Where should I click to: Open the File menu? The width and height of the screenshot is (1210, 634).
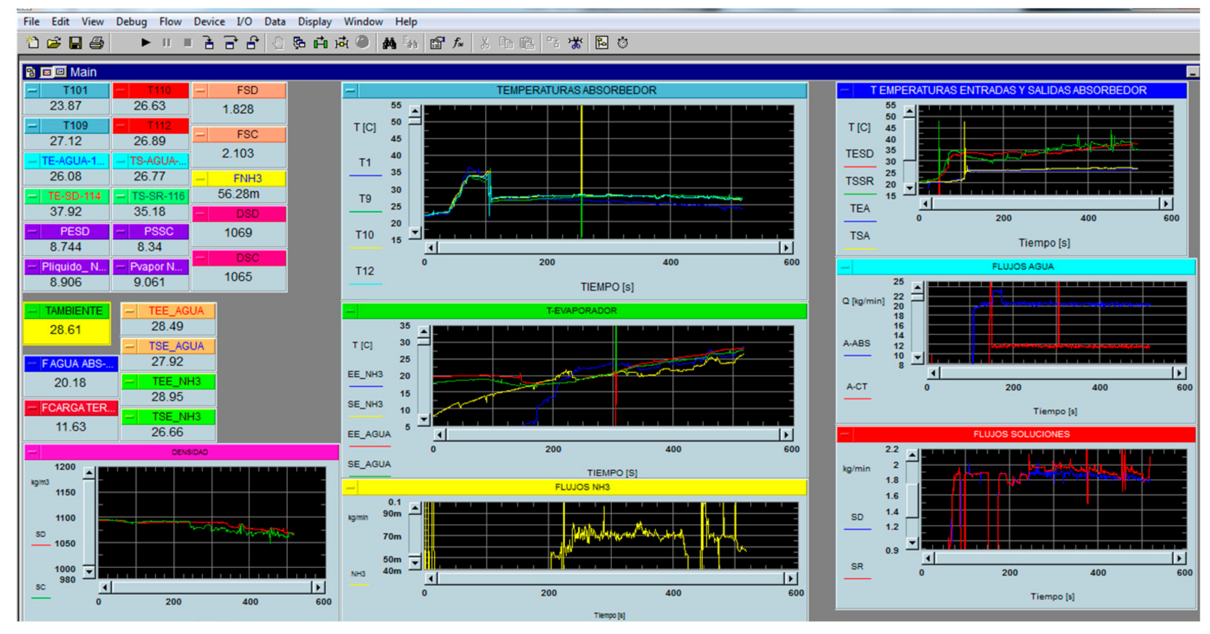pyautogui.click(x=32, y=22)
